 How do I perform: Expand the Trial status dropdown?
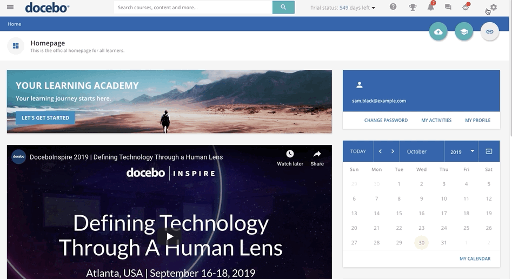coord(373,8)
